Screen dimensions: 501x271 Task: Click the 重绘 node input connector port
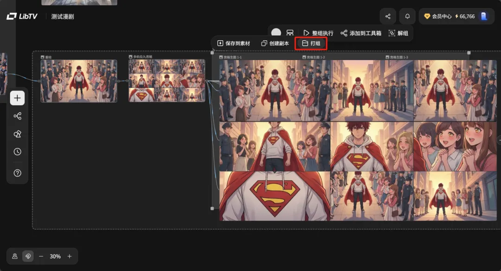tap(39, 81)
